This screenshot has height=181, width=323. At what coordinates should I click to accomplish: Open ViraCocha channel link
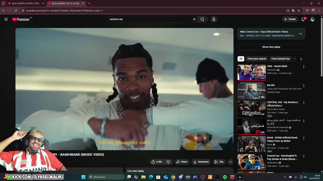click(x=272, y=70)
